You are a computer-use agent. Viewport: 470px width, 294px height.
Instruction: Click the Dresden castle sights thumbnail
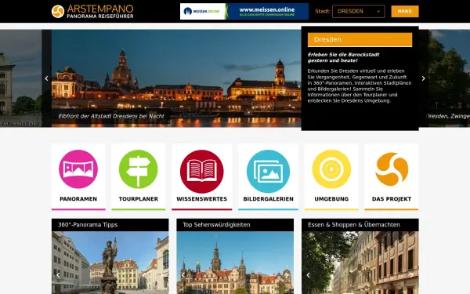coord(235,263)
